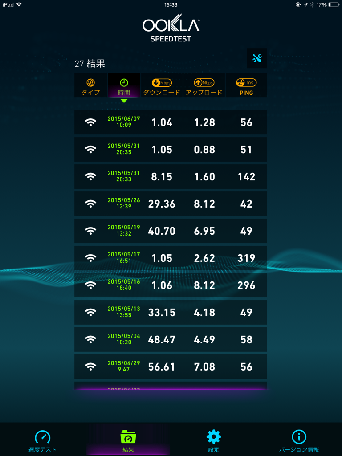Viewport: 342px width, 456px height.
Task: Tap the 6.95 upload value
Action: pos(204,231)
